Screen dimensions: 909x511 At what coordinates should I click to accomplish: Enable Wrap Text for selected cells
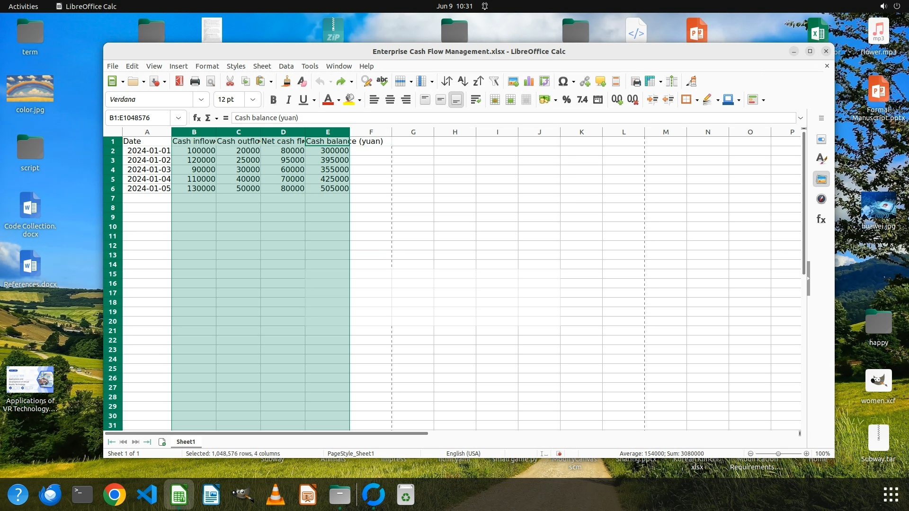pyautogui.click(x=475, y=99)
